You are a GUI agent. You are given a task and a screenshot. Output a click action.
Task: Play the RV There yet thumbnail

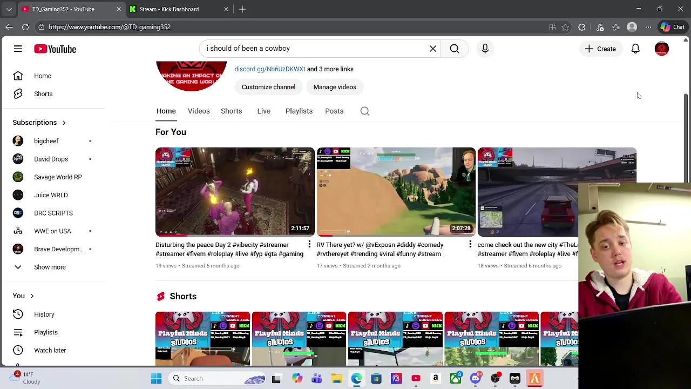click(396, 192)
